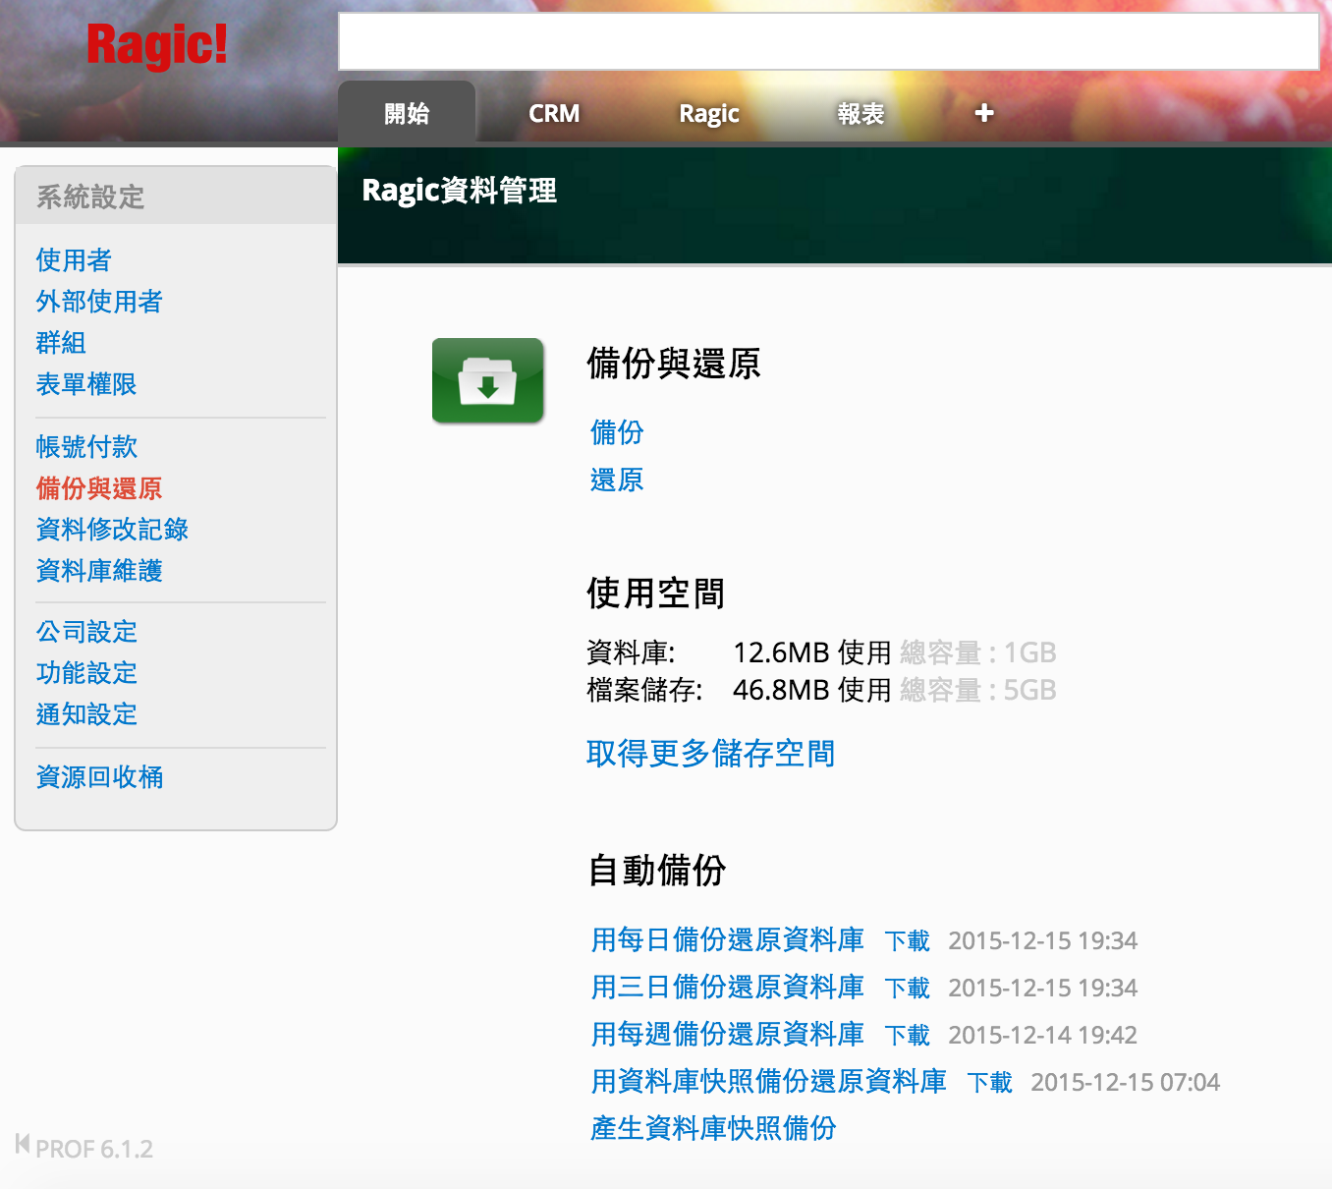1332x1189 pixels.
Task: Click the green backup folder icon
Action: tap(487, 380)
